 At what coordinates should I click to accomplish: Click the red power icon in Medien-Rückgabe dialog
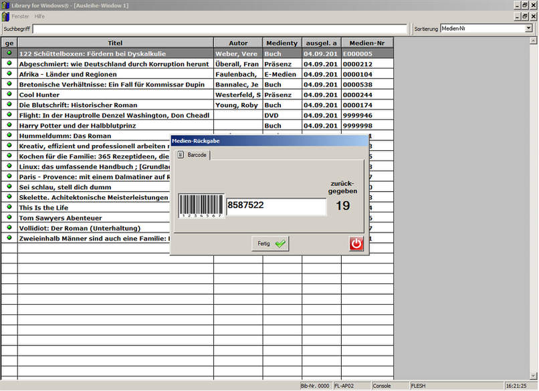[356, 243]
